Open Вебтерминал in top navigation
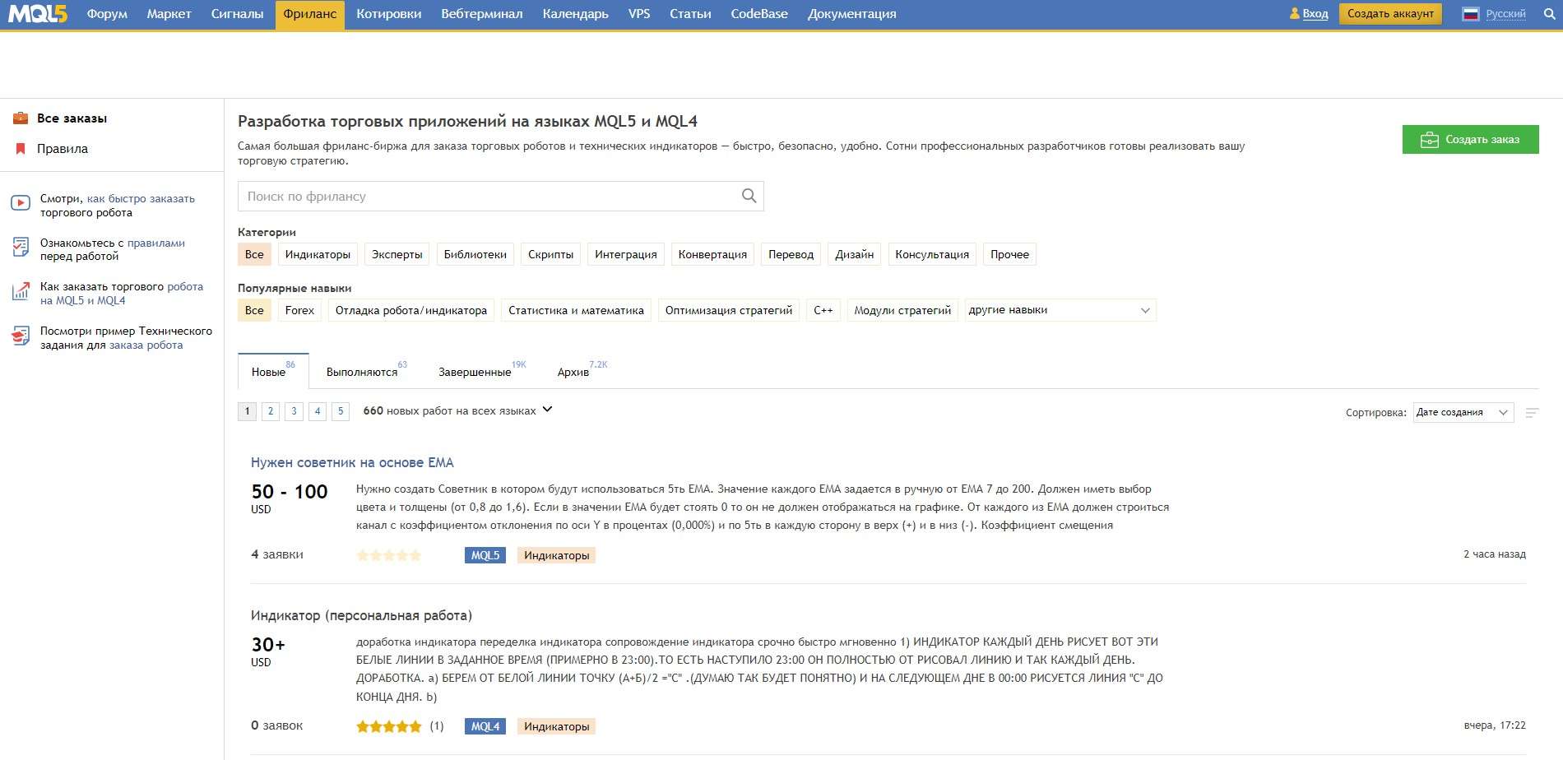The width and height of the screenshot is (1563, 760). pyautogui.click(x=481, y=14)
